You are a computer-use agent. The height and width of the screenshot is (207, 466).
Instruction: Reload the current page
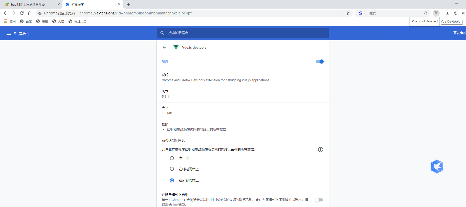point(22,13)
